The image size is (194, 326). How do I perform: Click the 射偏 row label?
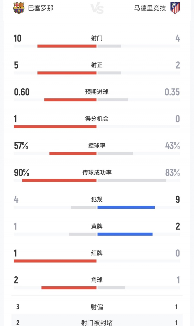(97, 307)
